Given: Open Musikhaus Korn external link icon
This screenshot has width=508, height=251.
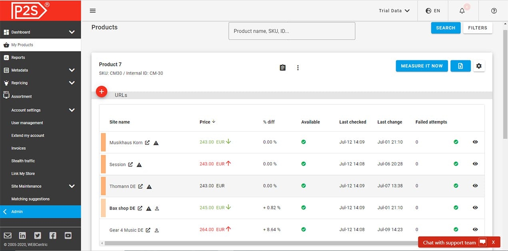Looking at the screenshot, I should point(147,142).
